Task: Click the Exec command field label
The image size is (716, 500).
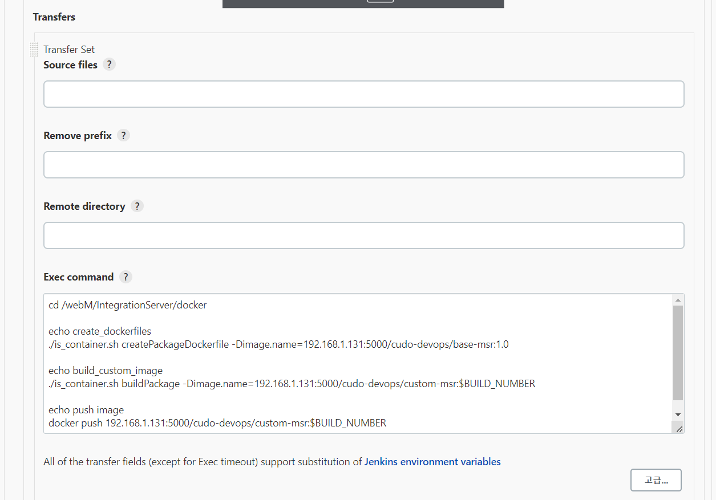Action: (x=79, y=277)
